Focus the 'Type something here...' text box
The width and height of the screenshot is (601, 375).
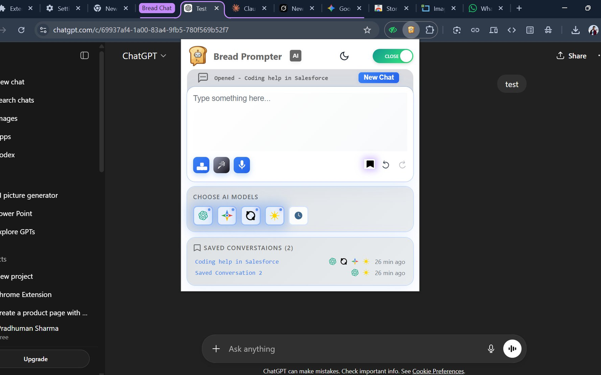300,122
